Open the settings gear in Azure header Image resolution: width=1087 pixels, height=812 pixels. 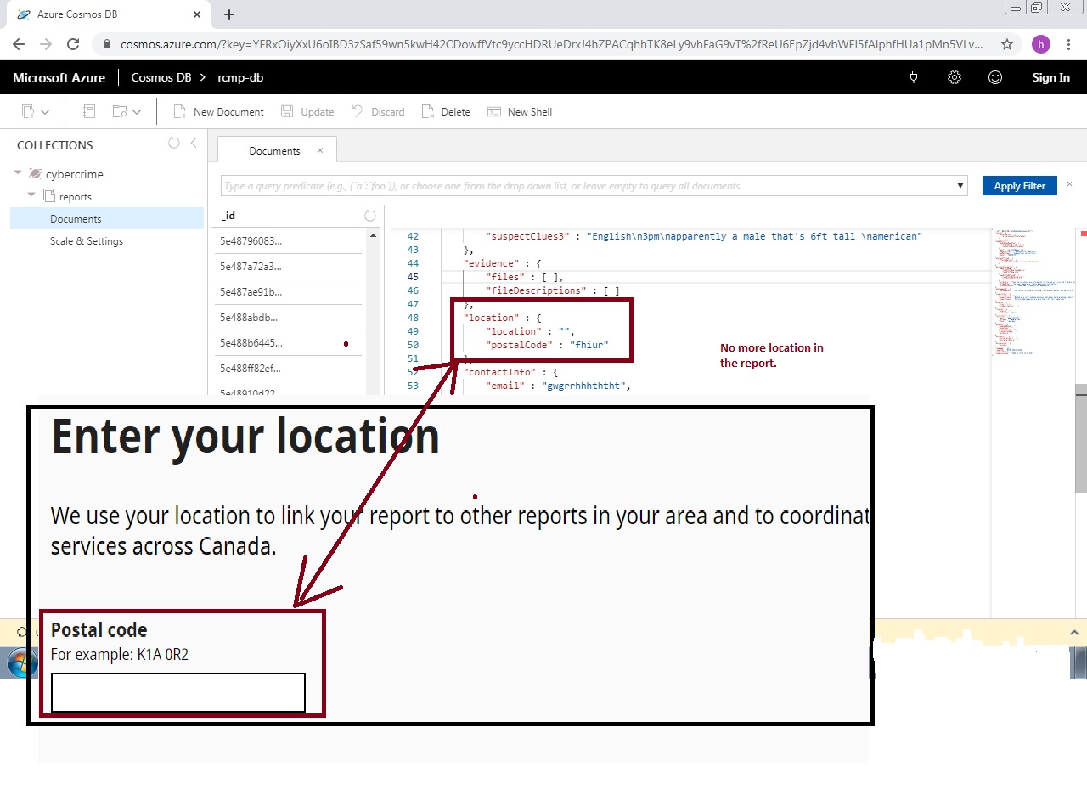click(x=955, y=77)
